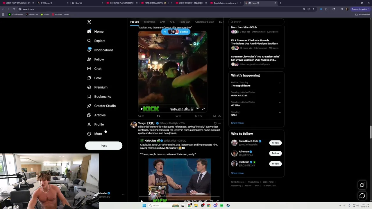Open Follow item in sidebar
The image size is (372, 209).
(x=96, y=59)
